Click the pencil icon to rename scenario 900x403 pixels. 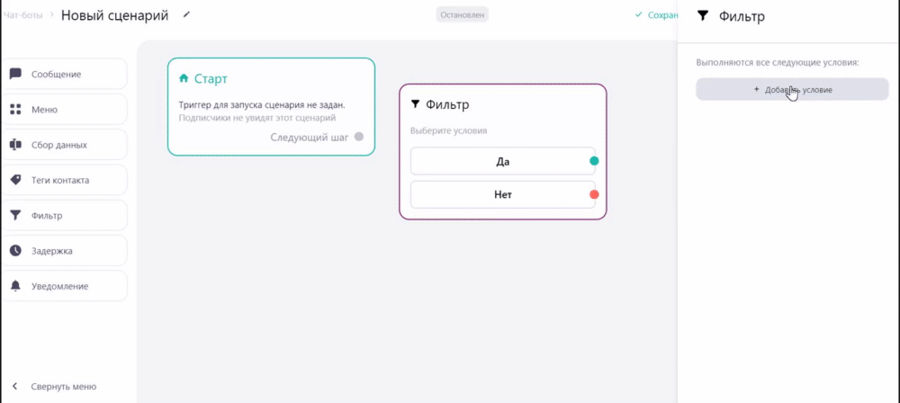pos(186,15)
